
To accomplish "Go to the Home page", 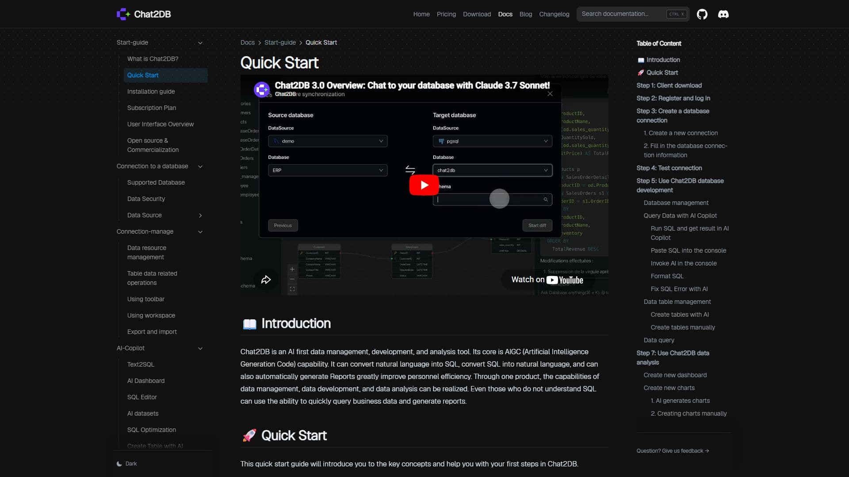I will pos(421,14).
